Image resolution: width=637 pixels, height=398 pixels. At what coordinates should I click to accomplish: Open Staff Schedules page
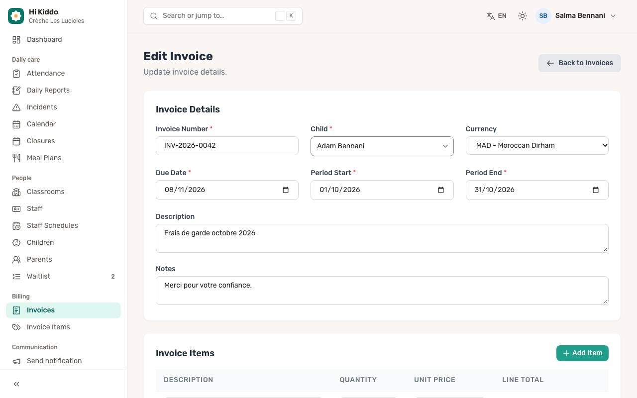[63, 225]
